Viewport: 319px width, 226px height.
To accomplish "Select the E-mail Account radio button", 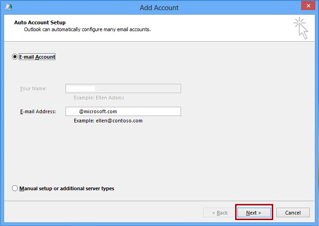I will tap(15, 56).
